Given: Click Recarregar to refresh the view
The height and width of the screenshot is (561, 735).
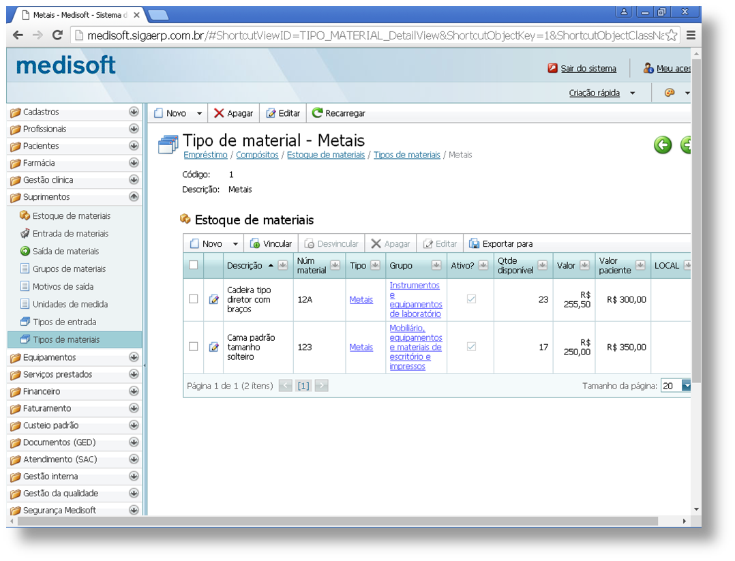Looking at the screenshot, I should (x=338, y=113).
